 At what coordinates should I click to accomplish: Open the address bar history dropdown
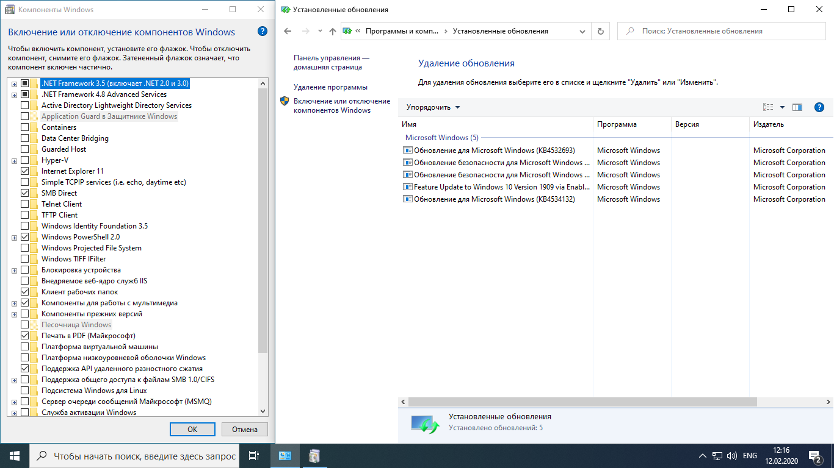pyautogui.click(x=583, y=31)
